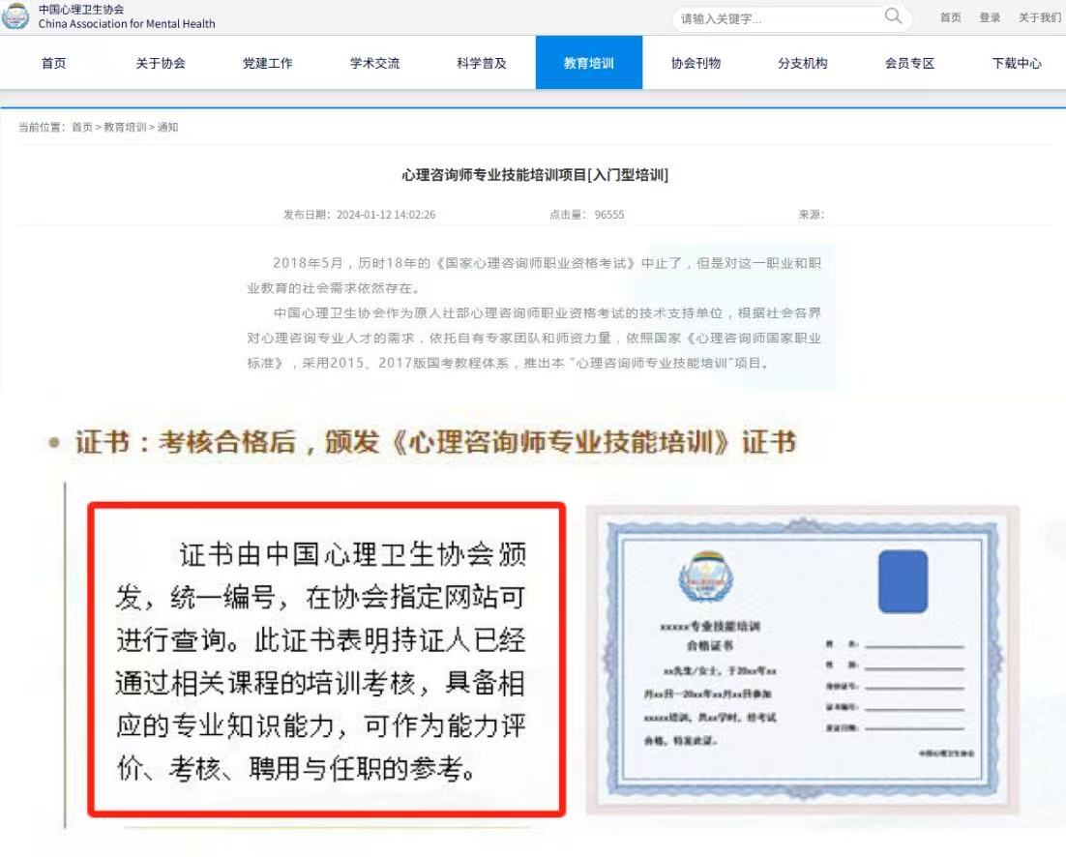The width and height of the screenshot is (1066, 857).
Task: Select the 科学普及 menu item
Action: 482,63
